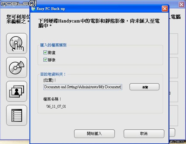This screenshot has height=144, width=186.
Task: Uncheck the 靜像 (still images) checkbox
Action: (x=45, y=60)
